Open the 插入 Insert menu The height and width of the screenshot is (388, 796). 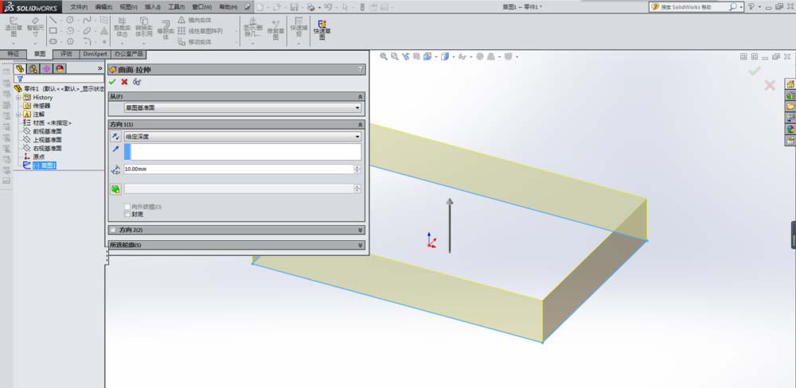pyautogui.click(x=152, y=7)
